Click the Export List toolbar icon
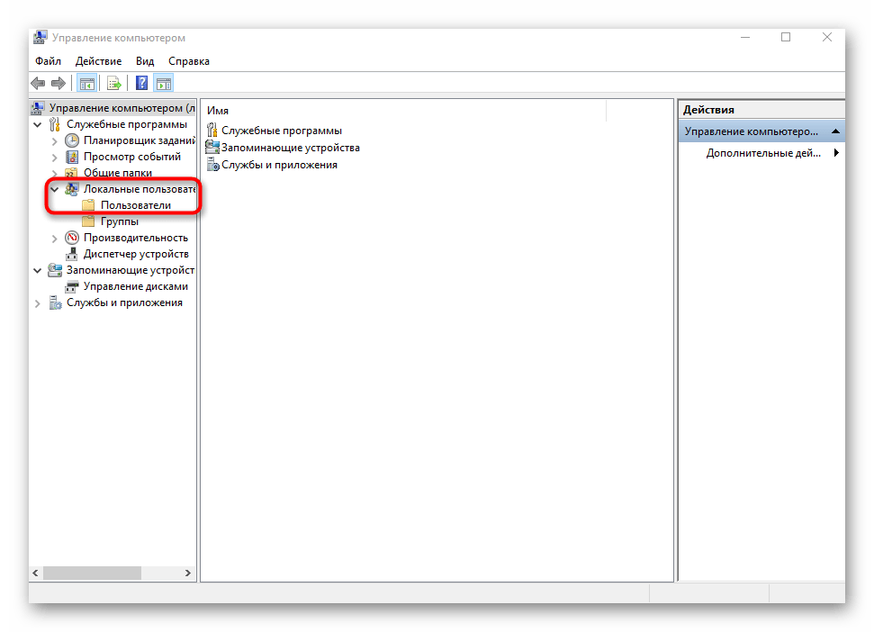Viewport: 874px width, 632px height. (113, 84)
